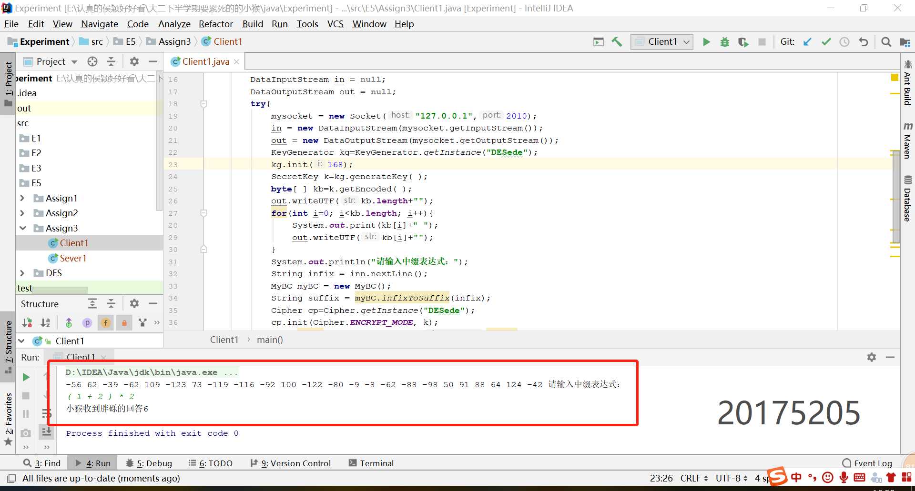This screenshot has height=491, width=915.
Task: Open the Database side panel
Action: pyautogui.click(x=907, y=199)
